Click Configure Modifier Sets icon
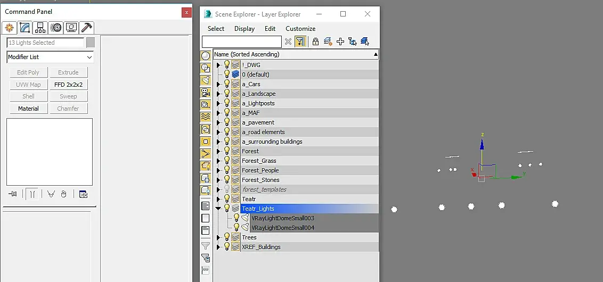 point(84,194)
